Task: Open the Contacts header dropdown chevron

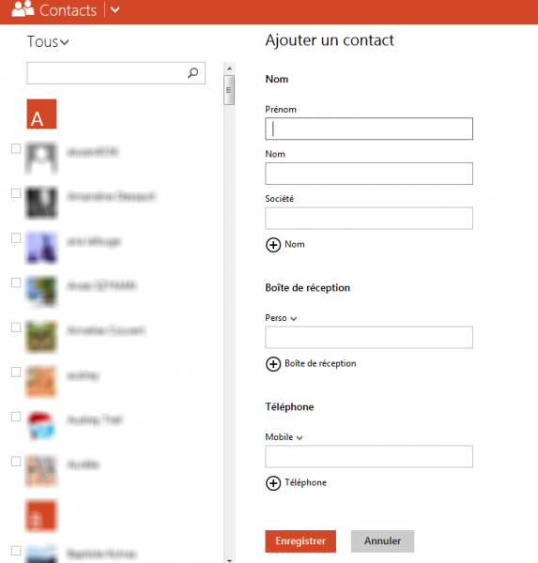Action: click(x=115, y=9)
